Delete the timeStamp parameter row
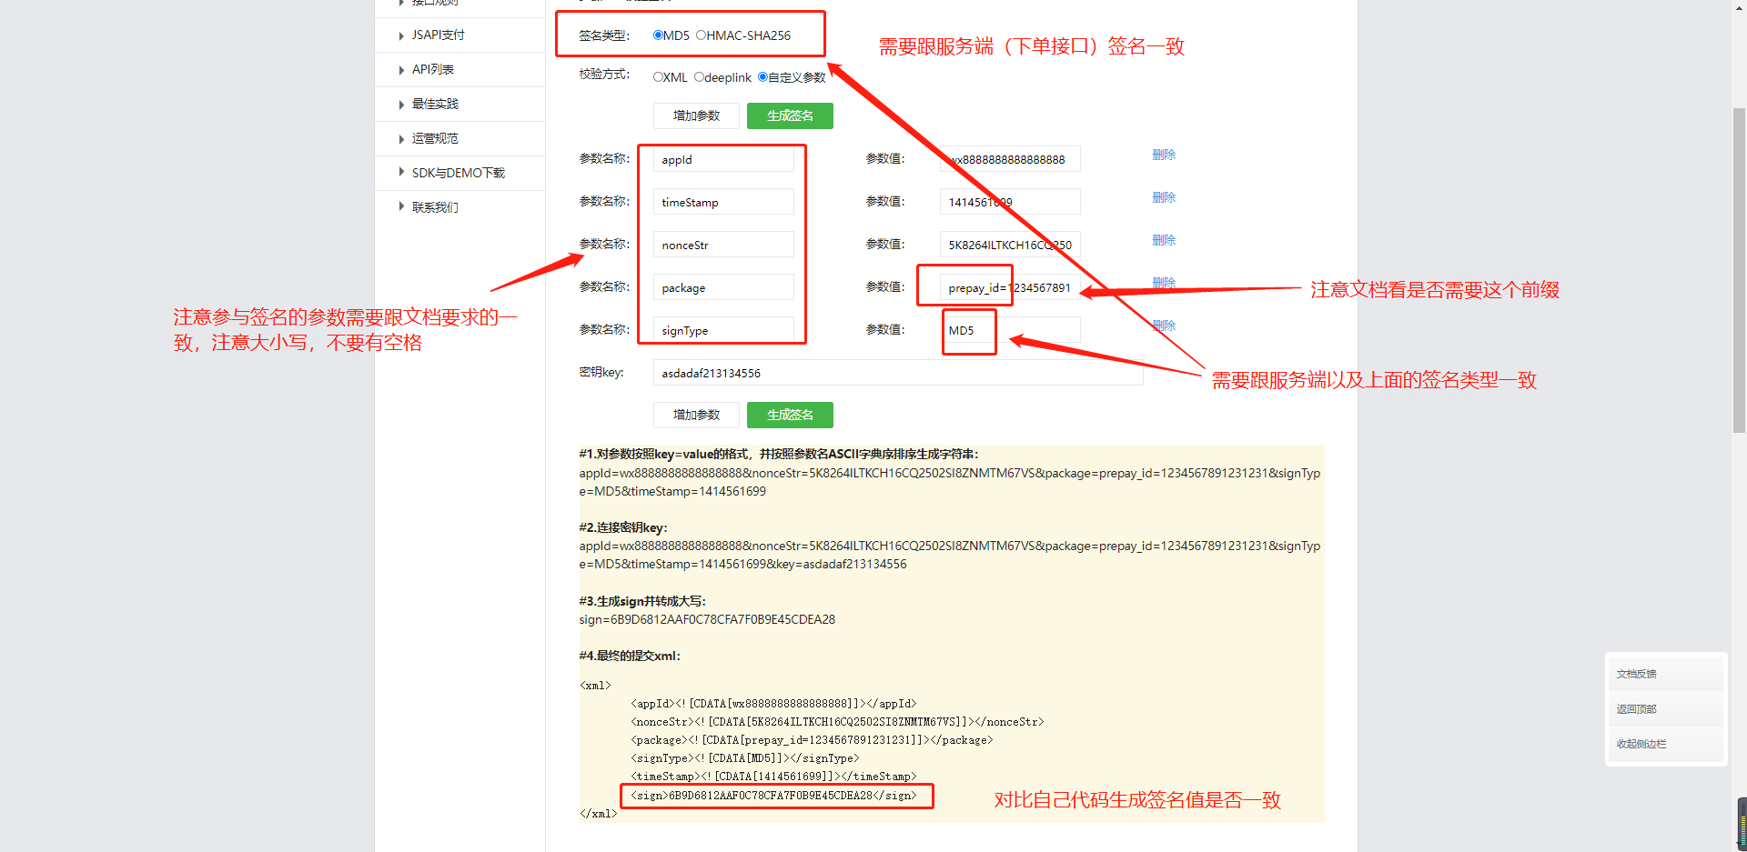Viewport: 1747px width, 852px height. (1164, 197)
